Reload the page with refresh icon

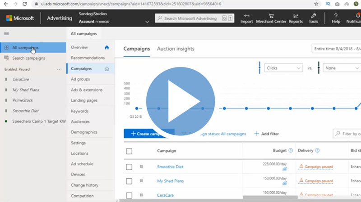coord(25,4)
